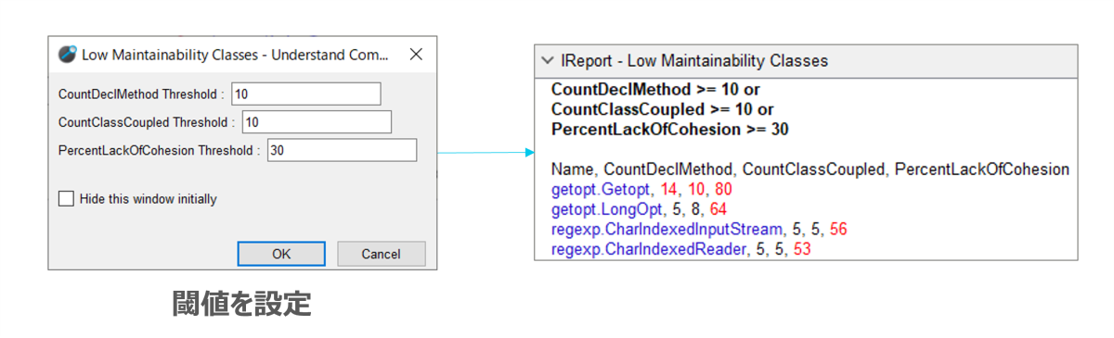This screenshot has width=1114, height=338.
Task: Click the red value 64 in getopt.LongOpt row
Action: tap(718, 209)
